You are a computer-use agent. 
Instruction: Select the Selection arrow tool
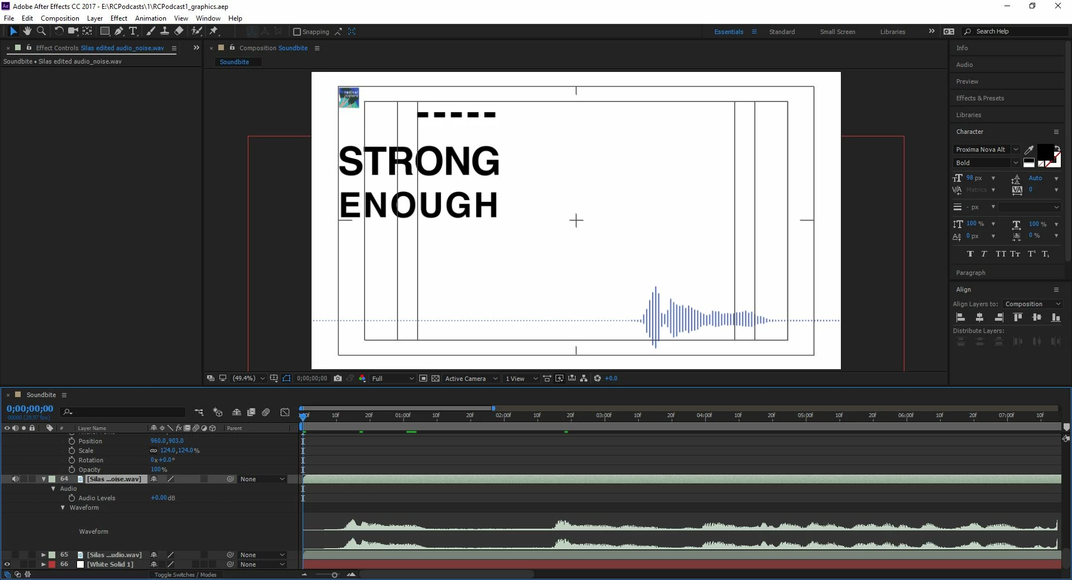coord(13,31)
